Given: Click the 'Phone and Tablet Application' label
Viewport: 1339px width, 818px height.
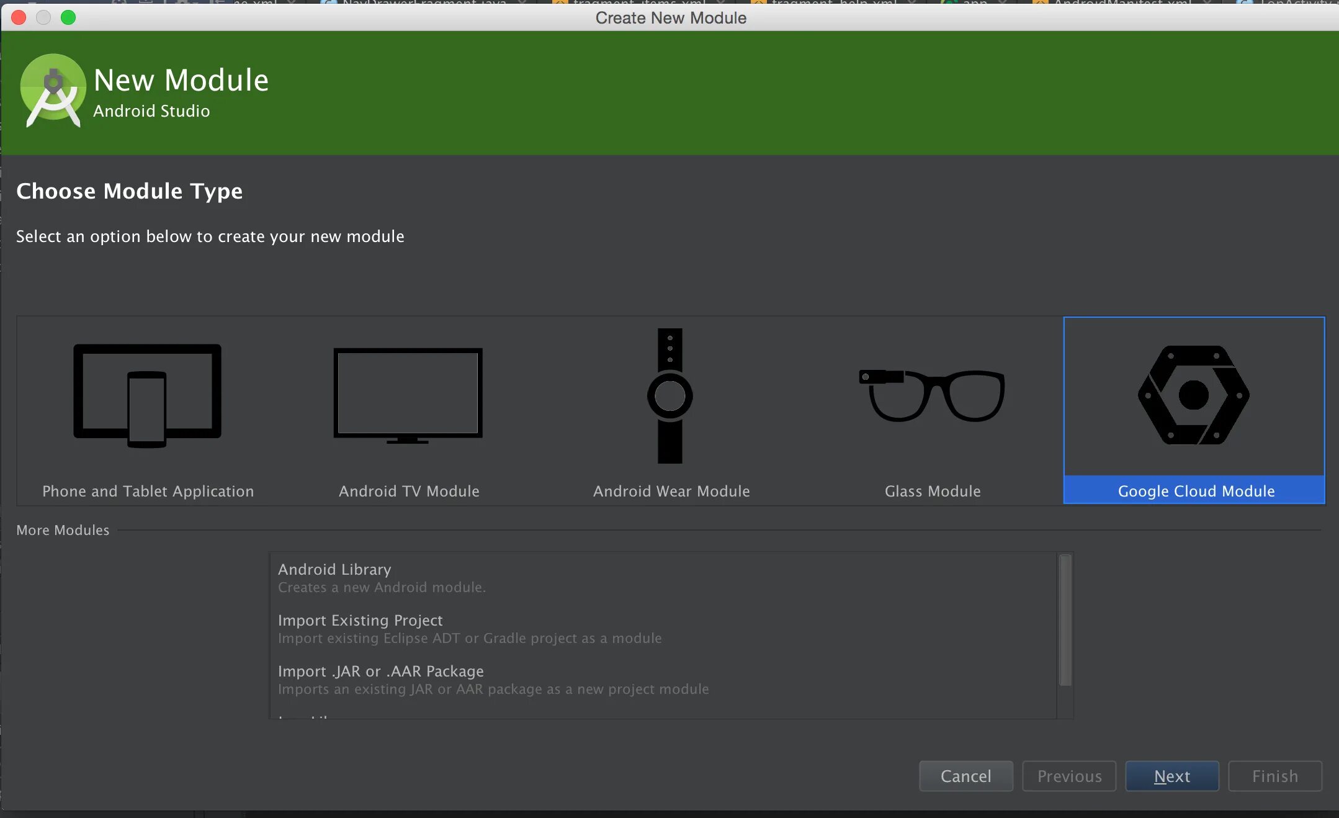Looking at the screenshot, I should (148, 491).
